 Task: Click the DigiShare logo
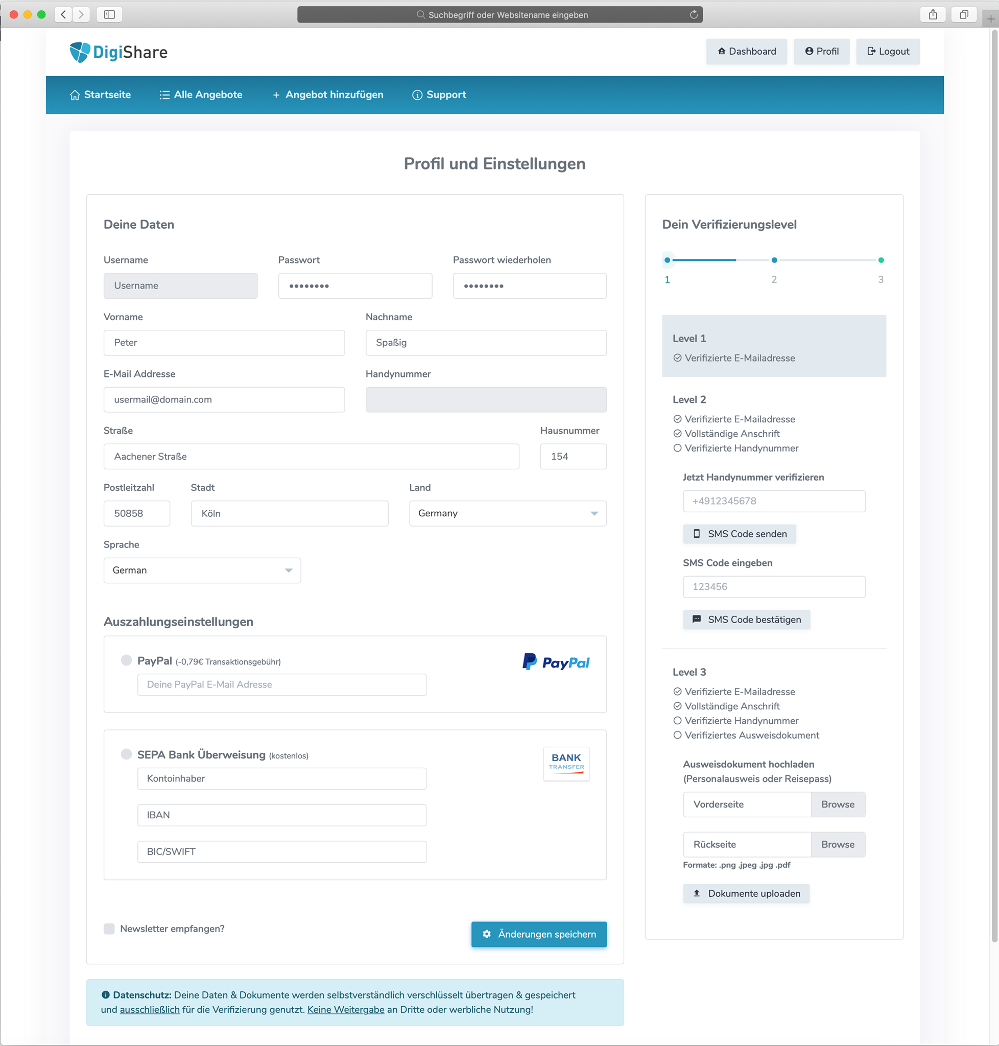tap(118, 52)
